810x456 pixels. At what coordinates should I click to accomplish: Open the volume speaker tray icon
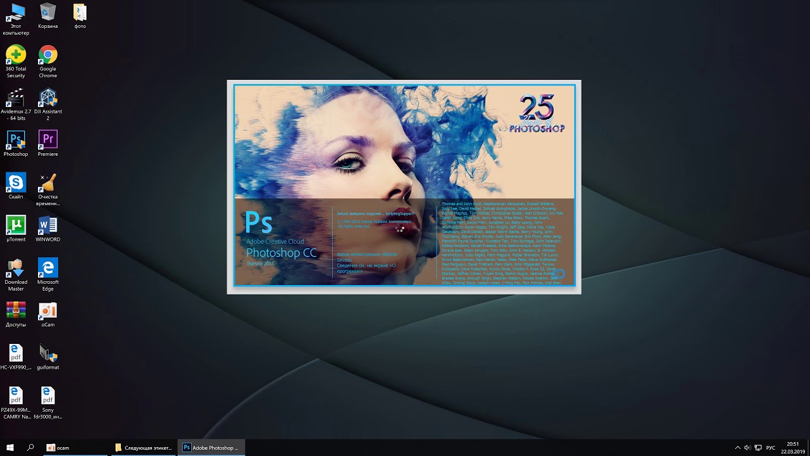[747, 448]
